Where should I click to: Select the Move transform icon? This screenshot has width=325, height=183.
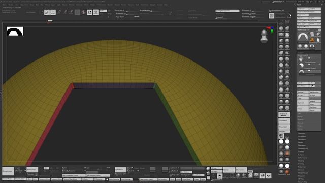click(59, 12)
